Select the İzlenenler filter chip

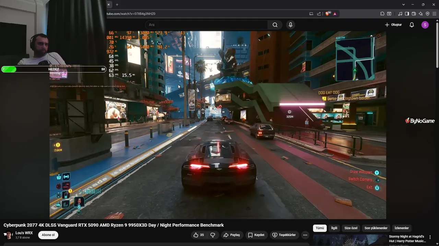coord(402,228)
